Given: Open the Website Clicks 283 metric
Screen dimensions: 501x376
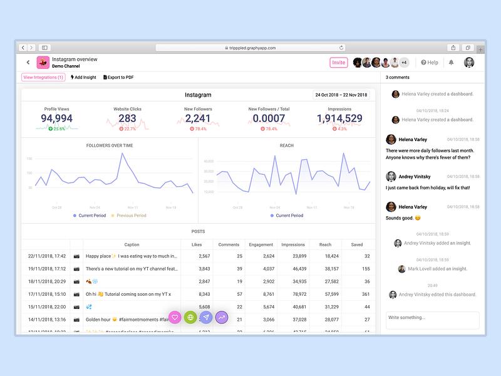Looking at the screenshot, I should pos(127,119).
